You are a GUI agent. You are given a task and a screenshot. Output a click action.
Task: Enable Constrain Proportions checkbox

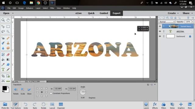tap(51, 94)
